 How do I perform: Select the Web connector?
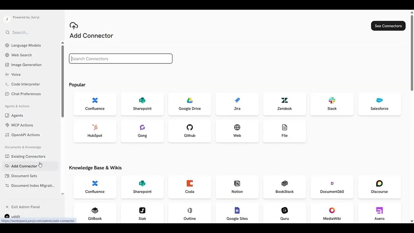pos(237,131)
